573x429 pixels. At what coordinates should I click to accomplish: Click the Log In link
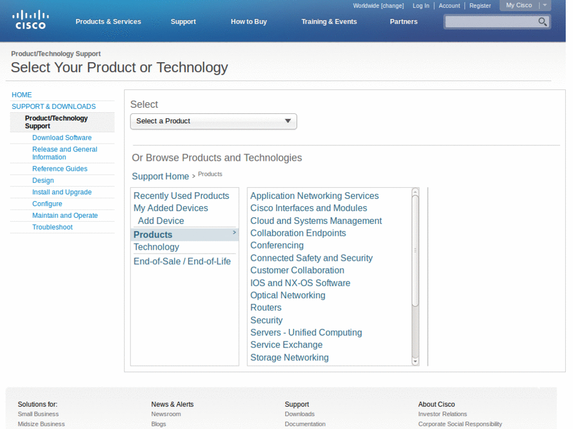point(421,6)
